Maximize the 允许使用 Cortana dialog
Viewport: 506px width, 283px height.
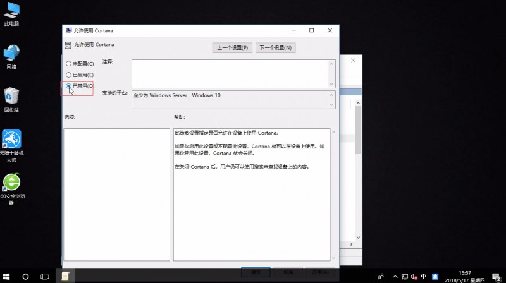311,30
